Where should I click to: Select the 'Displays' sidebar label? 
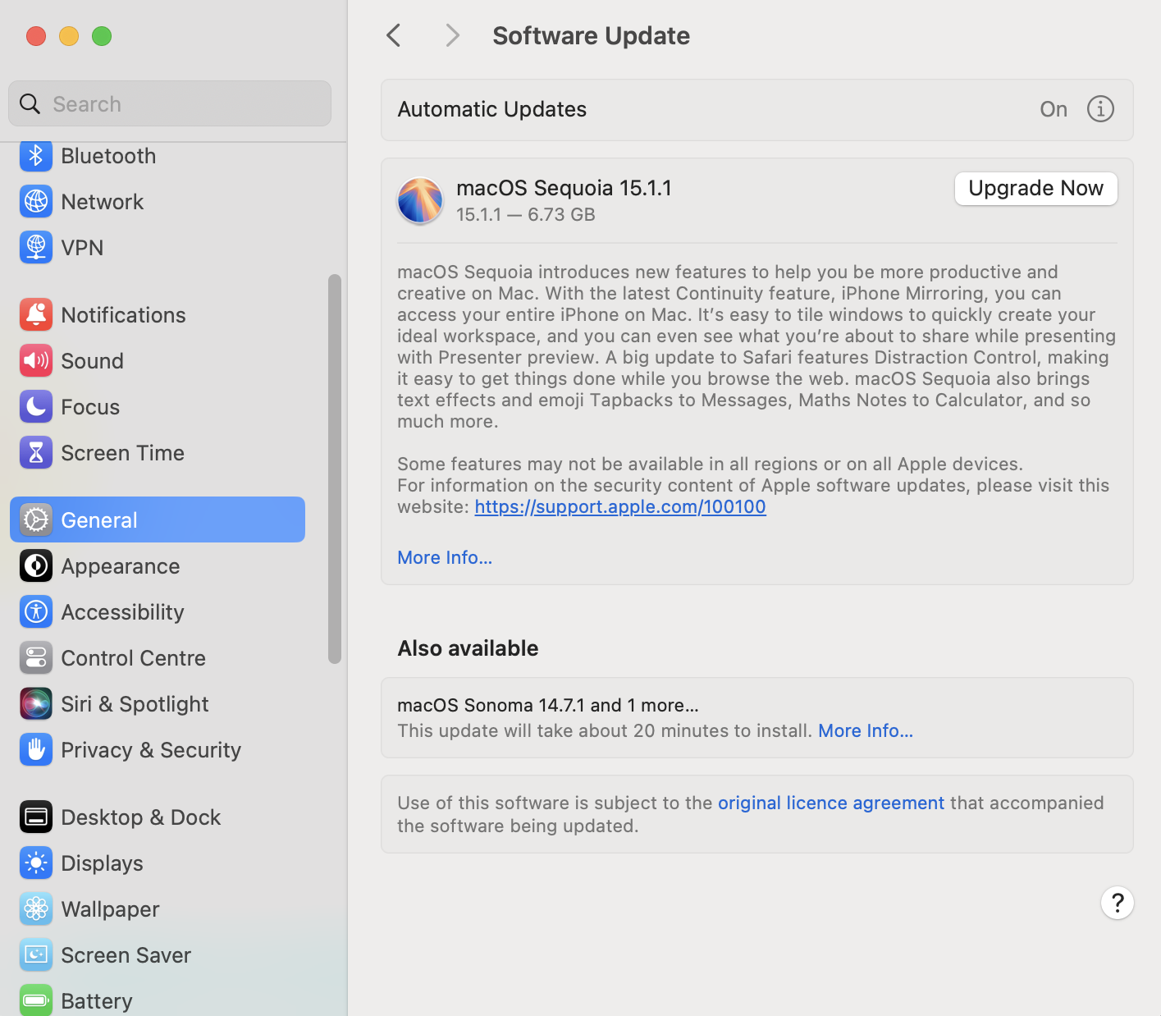[x=102, y=863]
